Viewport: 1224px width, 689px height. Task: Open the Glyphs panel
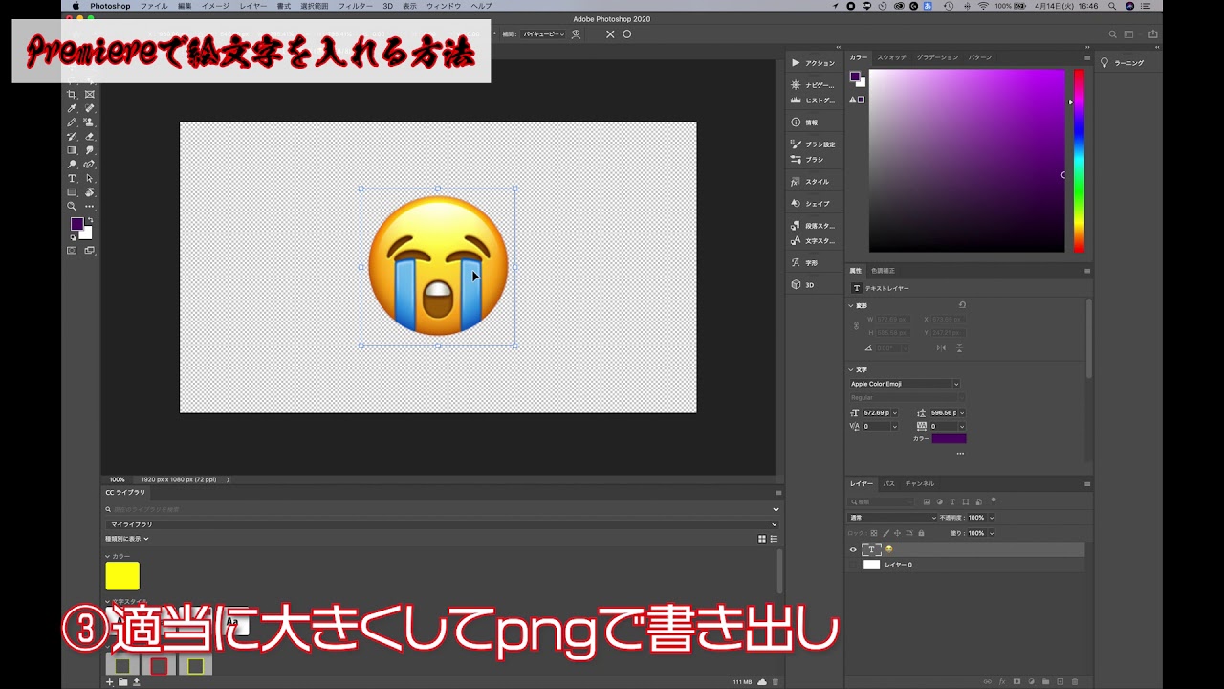[x=804, y=263]
